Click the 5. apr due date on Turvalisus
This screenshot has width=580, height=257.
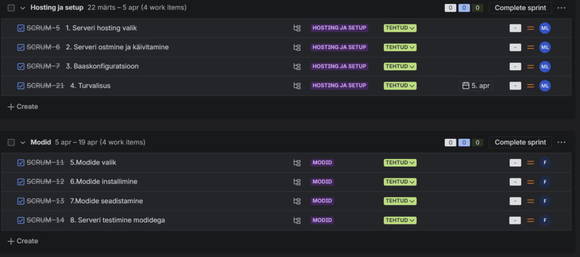coord(476,86)
